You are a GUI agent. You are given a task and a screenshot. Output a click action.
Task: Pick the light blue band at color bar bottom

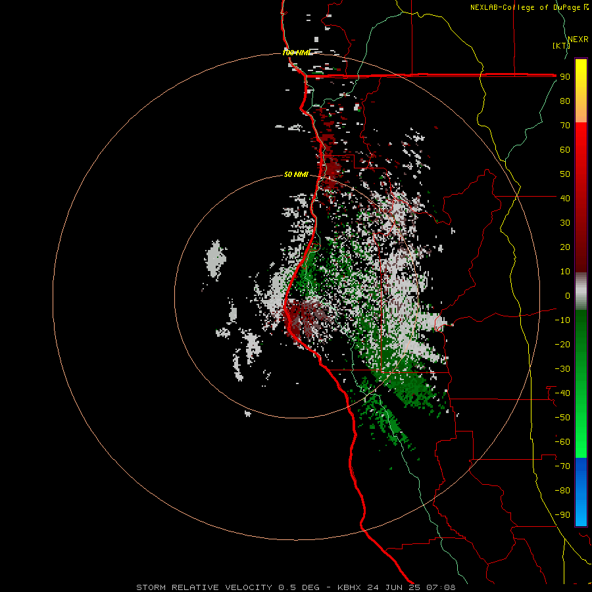tap(581, 514)
